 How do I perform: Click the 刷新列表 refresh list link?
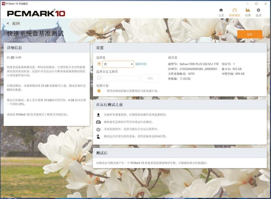coord(141,64)
